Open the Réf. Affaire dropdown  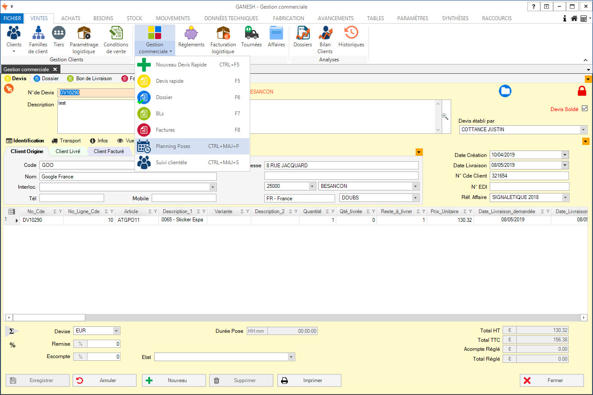[565, 197]
